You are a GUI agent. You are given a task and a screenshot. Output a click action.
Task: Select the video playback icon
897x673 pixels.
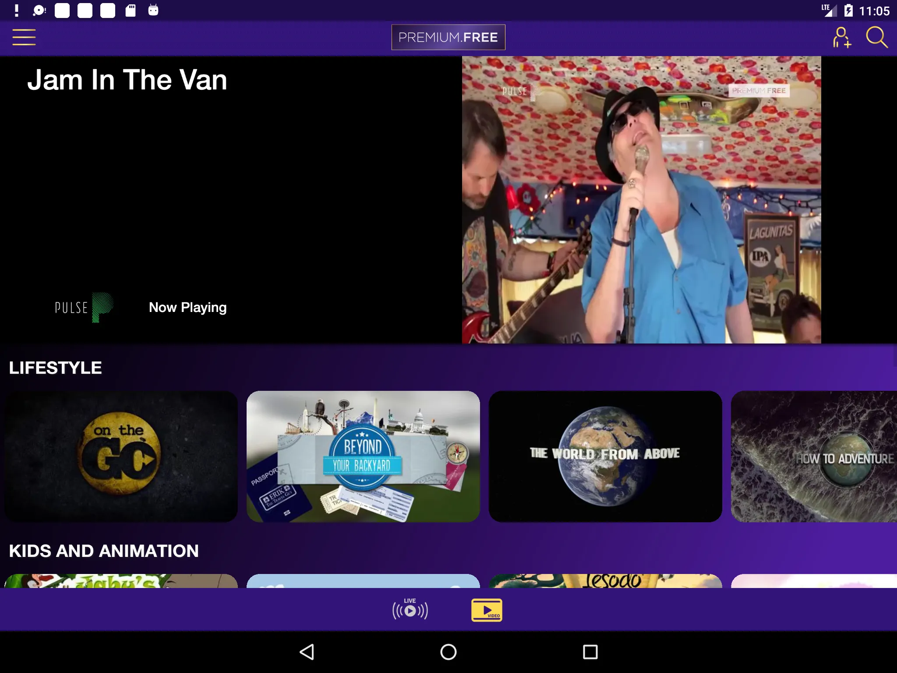pos(487,609)
